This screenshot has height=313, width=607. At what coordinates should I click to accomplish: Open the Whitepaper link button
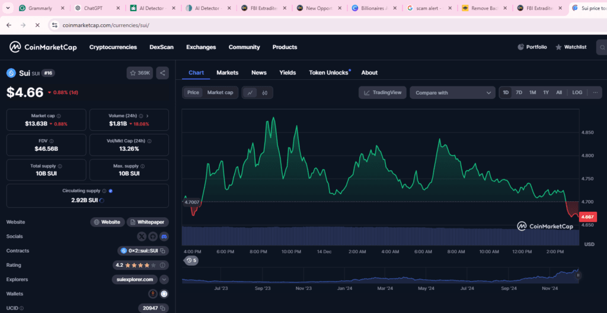(148, 222)
